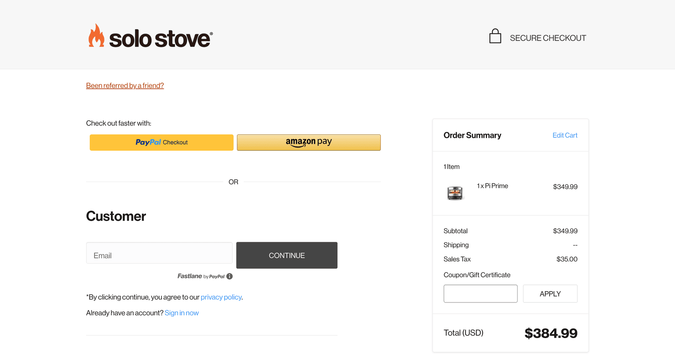The height and width of the screenshot is (355, 675).
Task: Click the 'SECURE CHECKOUT' text
Action: click(548, 38)
